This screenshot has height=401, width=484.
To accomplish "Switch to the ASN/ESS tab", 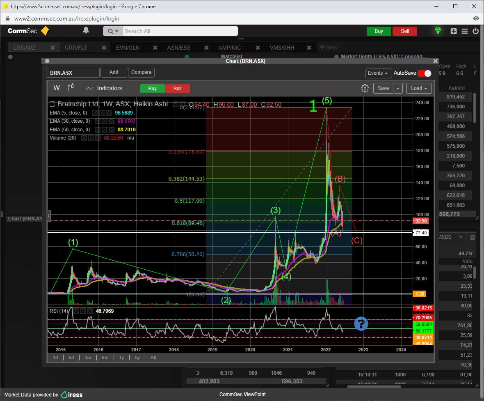I will [x=179, y=48].
